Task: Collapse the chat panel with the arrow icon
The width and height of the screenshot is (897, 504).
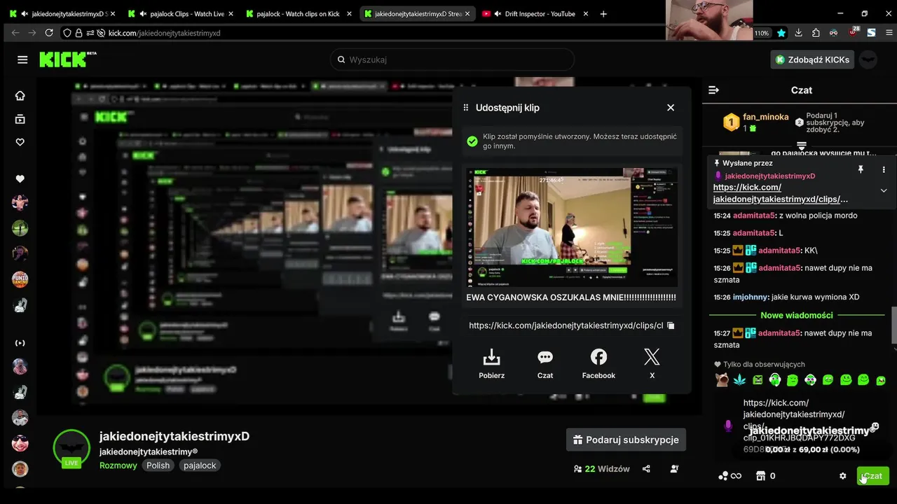Action: click(x=713, y=90)
